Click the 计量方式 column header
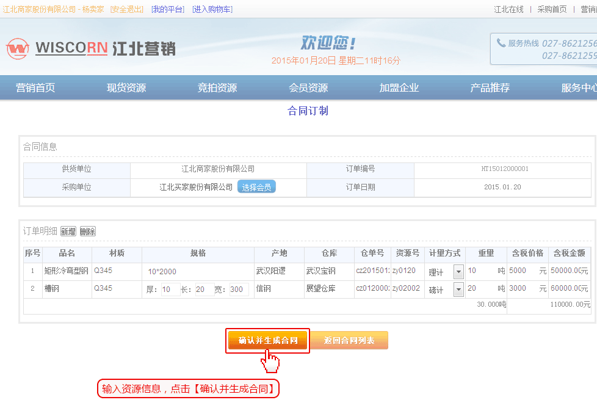 [x=445, y=253]
